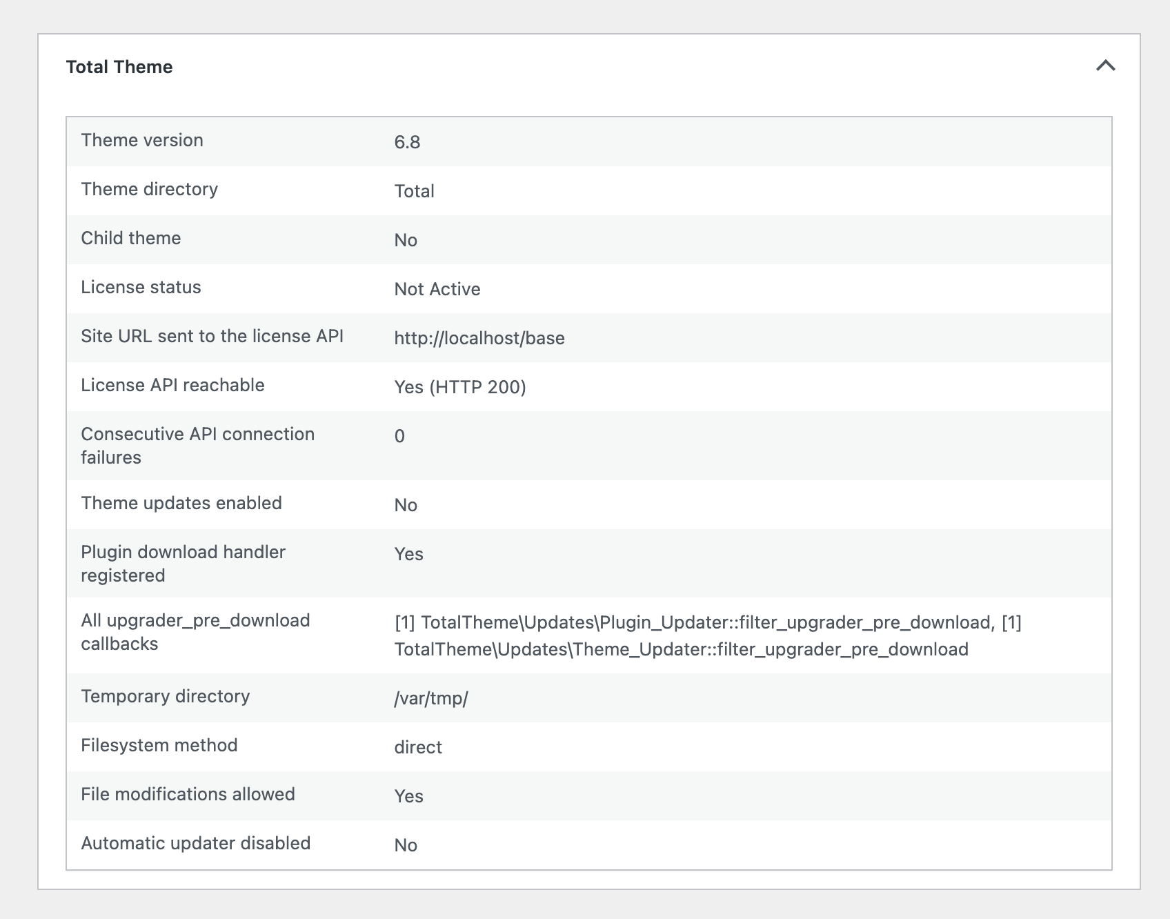
Task: Click the http://localhost/base value
Action: pos(479,338)
